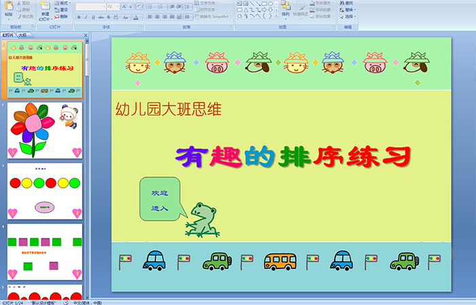
Task: Click the Layout (版式) button
Action: [62, 3]
